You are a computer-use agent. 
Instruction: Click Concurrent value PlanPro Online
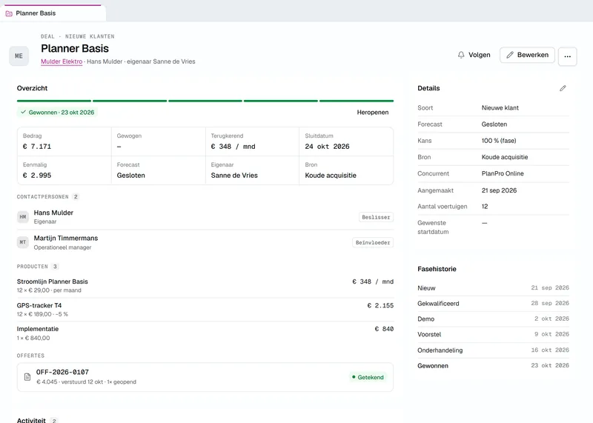click(503, 173)
